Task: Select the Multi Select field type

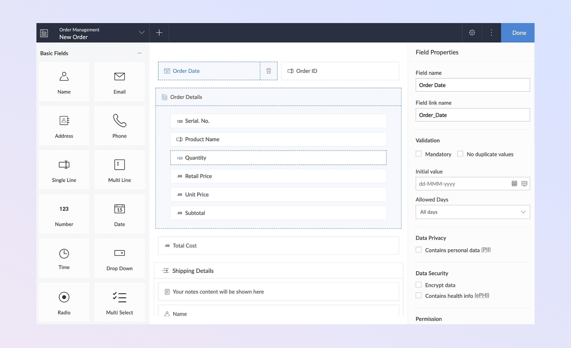Action: coord(119,303)
